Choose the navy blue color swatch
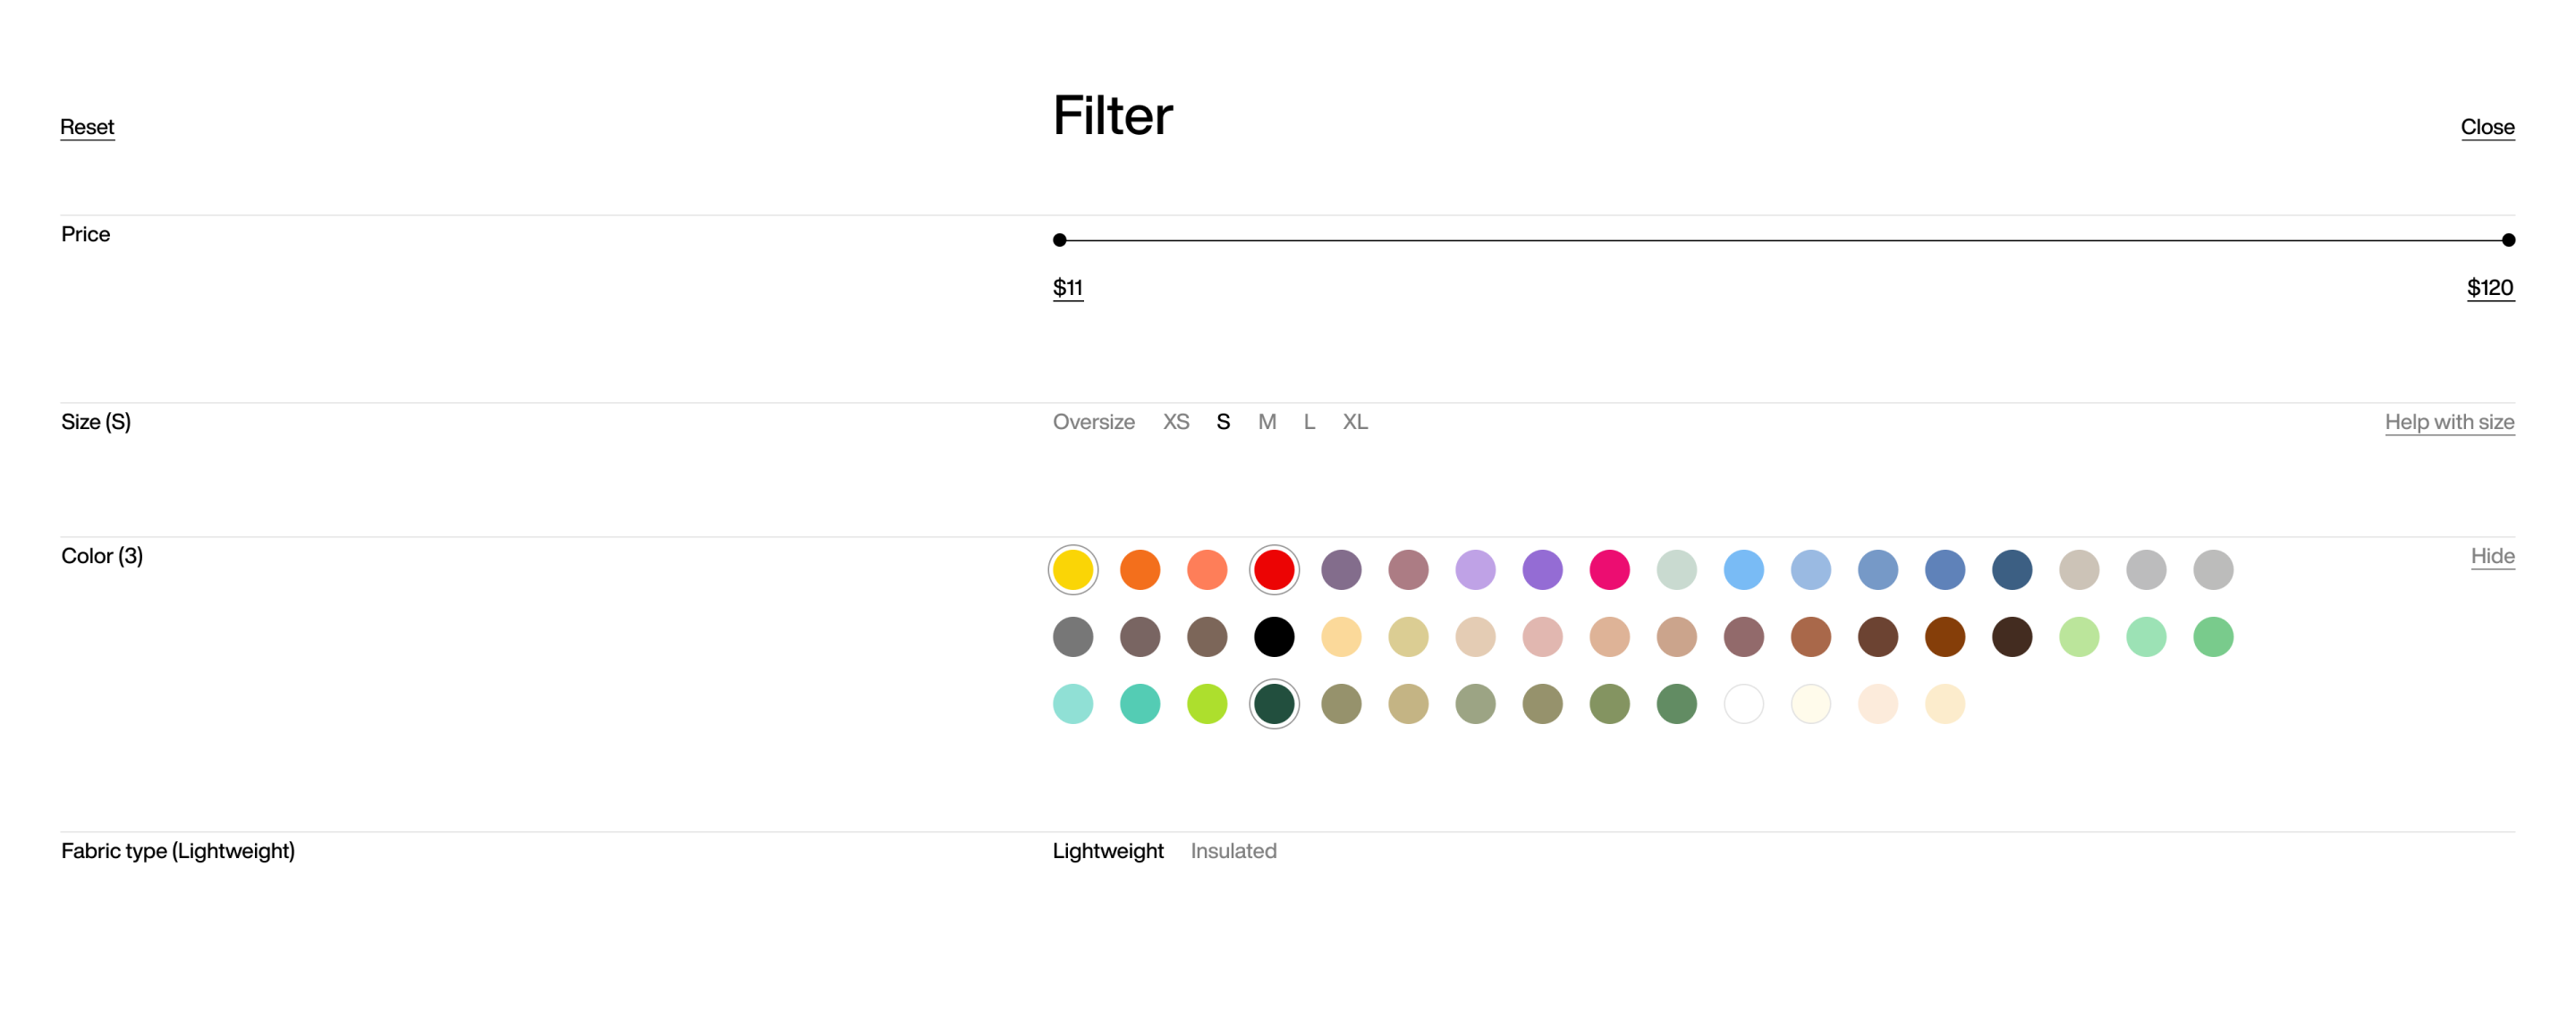 tap(2011, 569)
